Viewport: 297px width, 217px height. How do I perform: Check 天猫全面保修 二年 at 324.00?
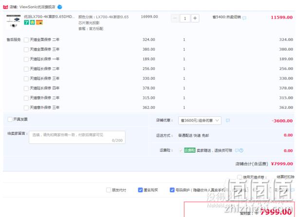coord(26,40)
